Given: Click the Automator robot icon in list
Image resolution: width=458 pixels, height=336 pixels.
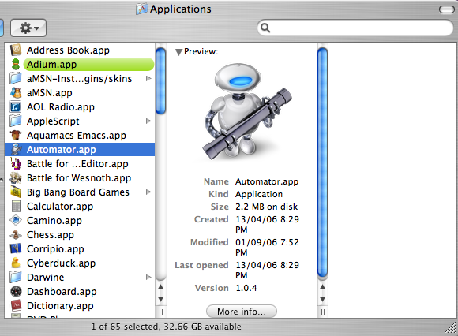Looking at the screenshot, I should [16, 149].
